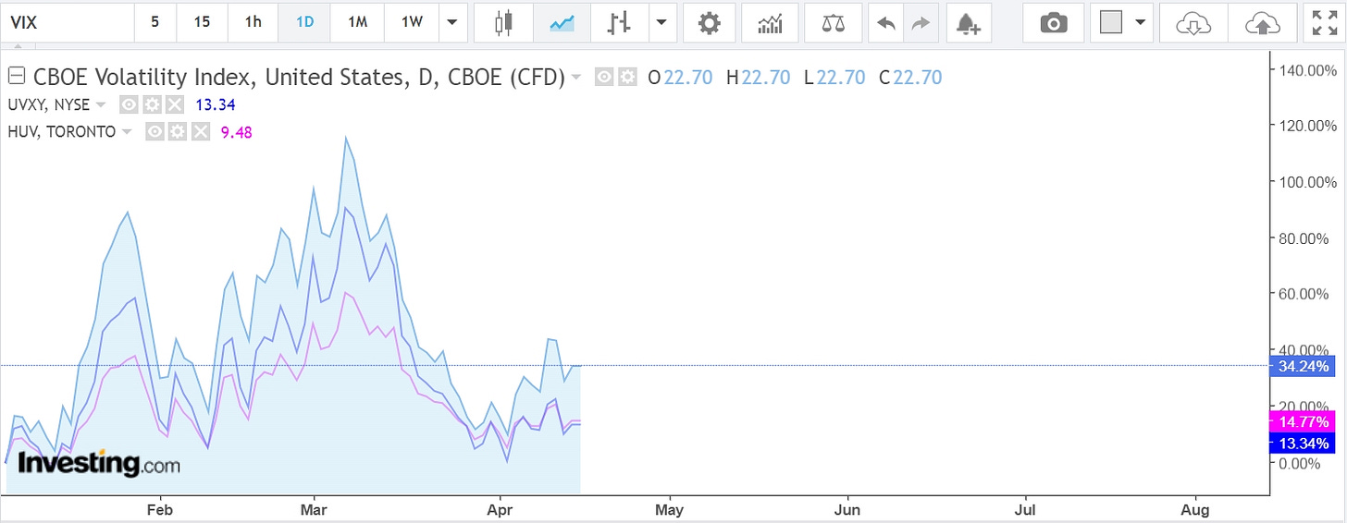Image resolution: width=1347 pixels, height=523 pixels.
Task: Open chart properties via the toolbar gear icon
Action: point(710,22)
